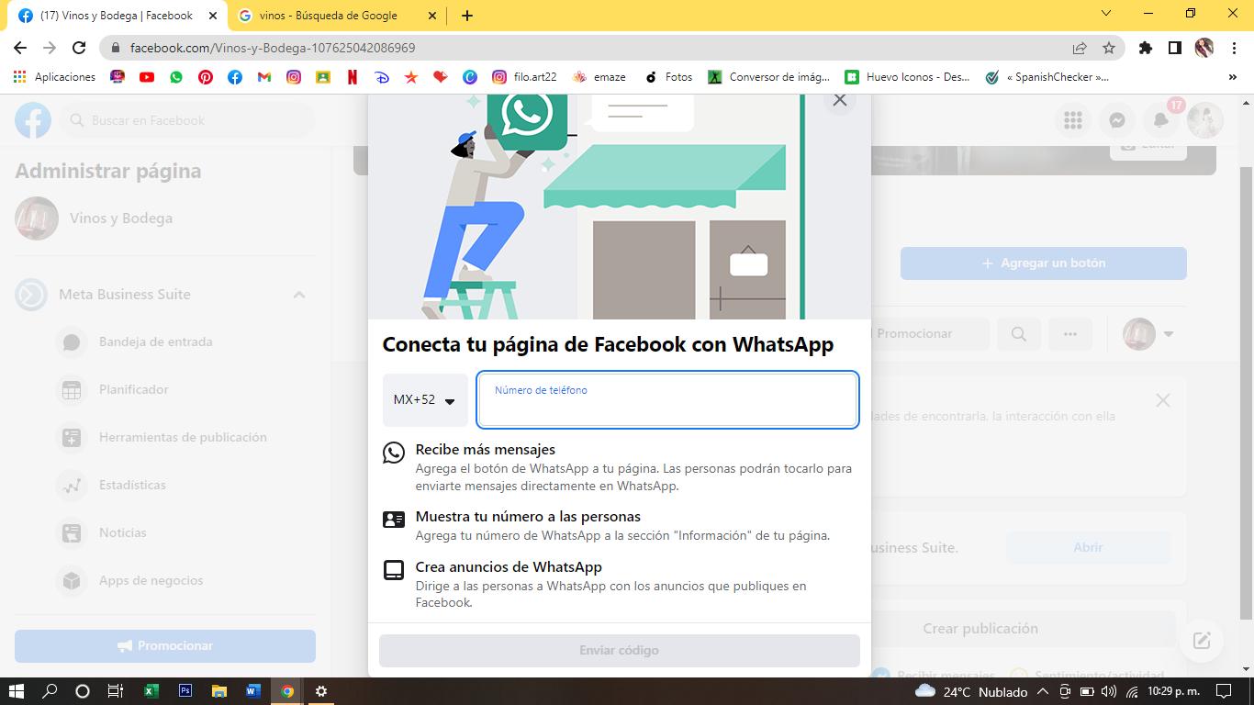Click the Facebook logo home icon
Screen dimensions: 1254x705
(33, 120)
